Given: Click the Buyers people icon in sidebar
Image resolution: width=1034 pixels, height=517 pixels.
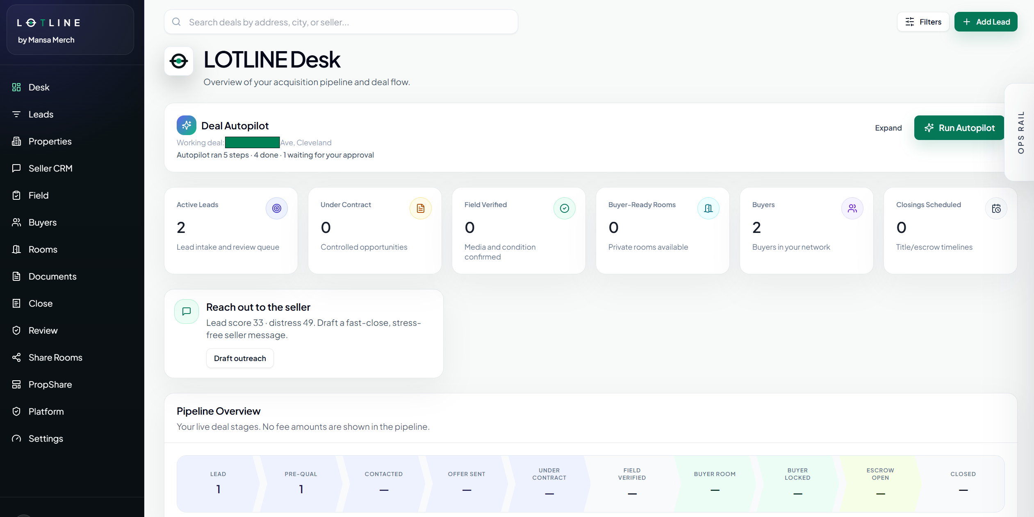Looking at the screenshot, I should tap(16, 222).
